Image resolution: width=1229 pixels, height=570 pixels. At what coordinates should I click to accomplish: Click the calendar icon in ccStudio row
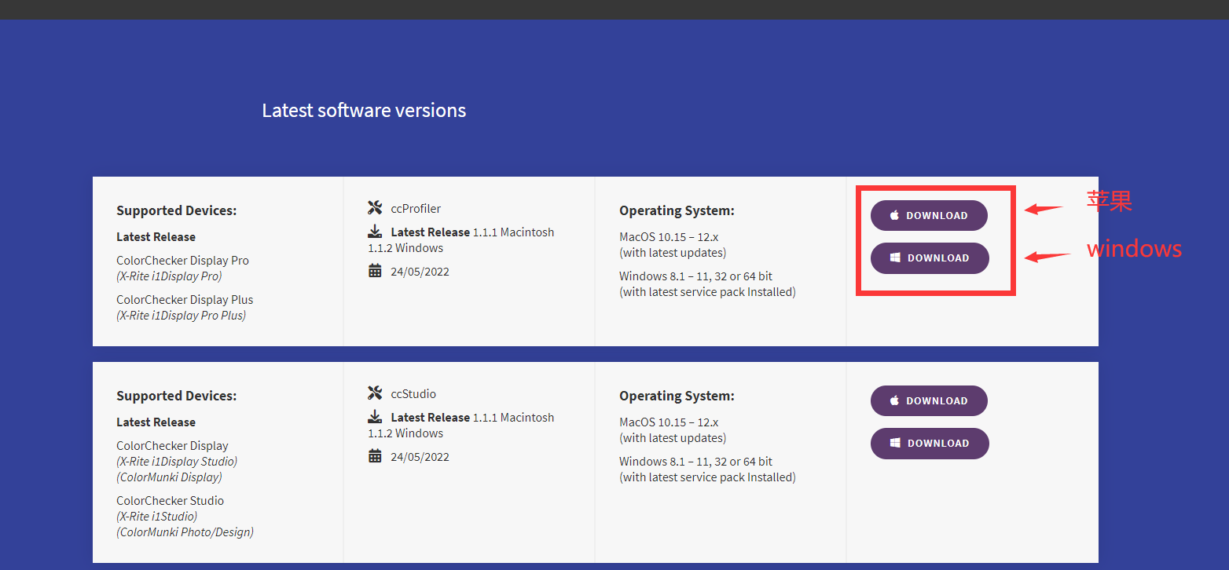tap(375, 456)
